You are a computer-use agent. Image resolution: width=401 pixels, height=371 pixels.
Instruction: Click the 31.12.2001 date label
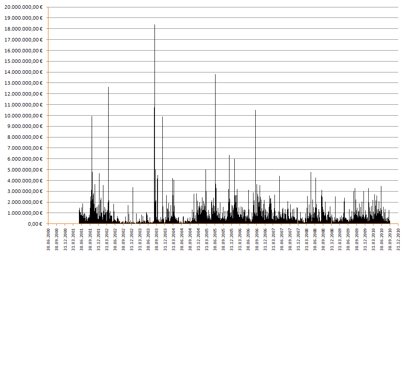(x=99, y=240)
